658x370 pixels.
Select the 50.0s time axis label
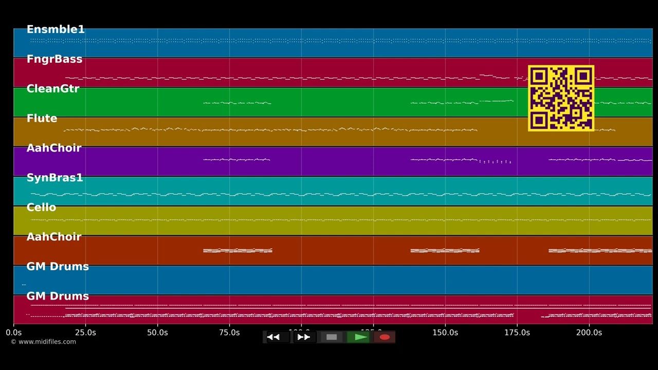(157, 332)
